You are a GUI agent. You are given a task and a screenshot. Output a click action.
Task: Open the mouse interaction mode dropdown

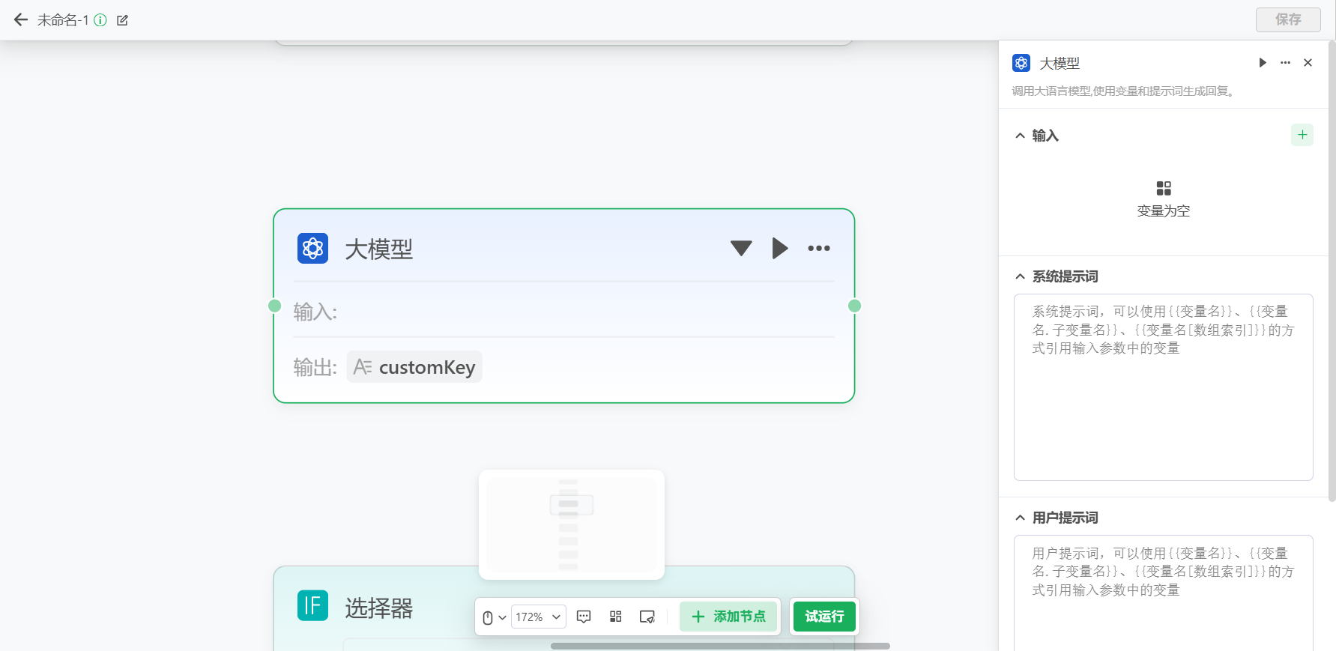[494, 617]
